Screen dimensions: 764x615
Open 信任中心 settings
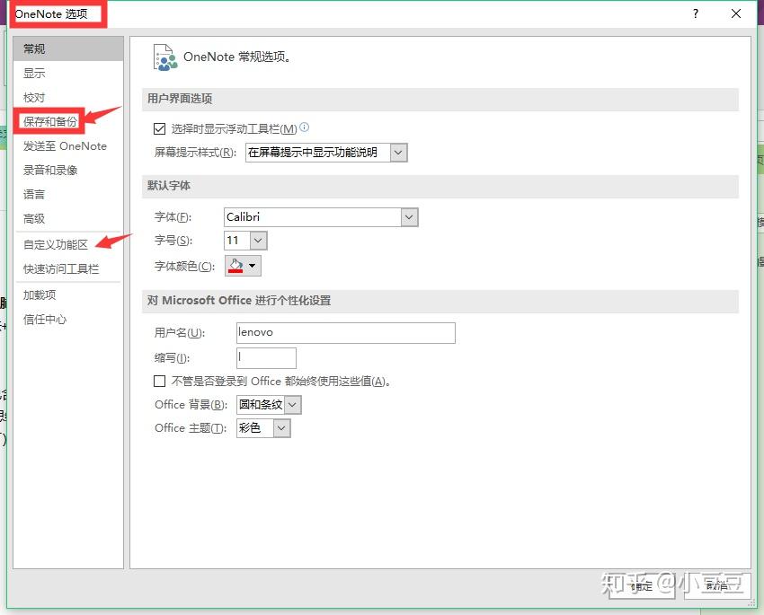68,320
